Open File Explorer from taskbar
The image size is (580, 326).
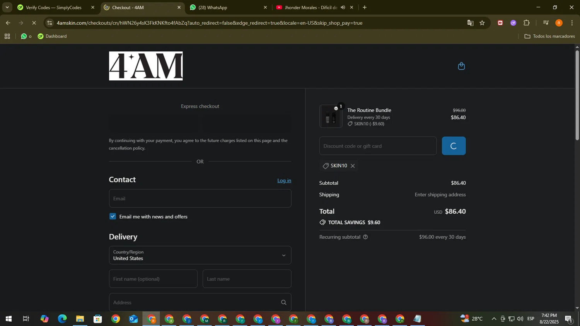(x=80, y=319)
